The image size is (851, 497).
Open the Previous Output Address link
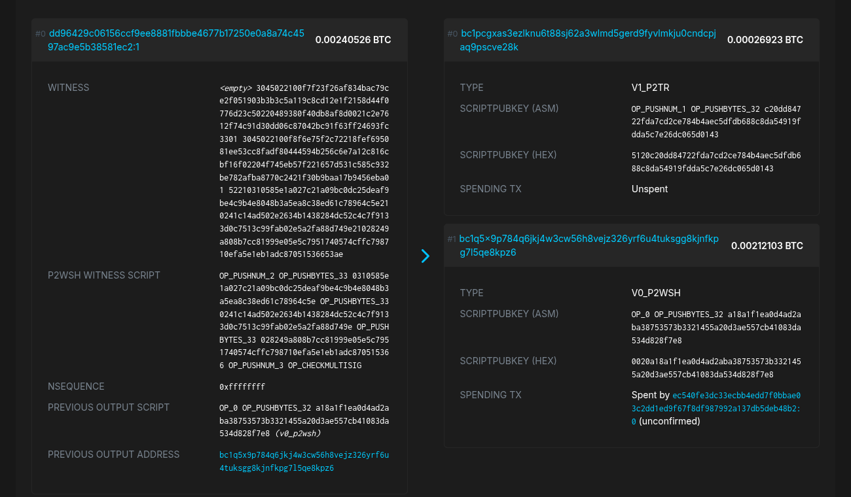[304, 461]
